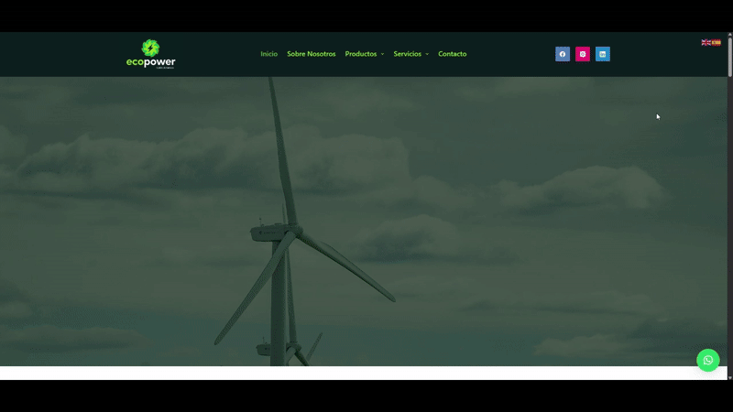Switch language with the Spain flag
The height and width of the screenshot is (412, 733).
(x=717, y=42)
